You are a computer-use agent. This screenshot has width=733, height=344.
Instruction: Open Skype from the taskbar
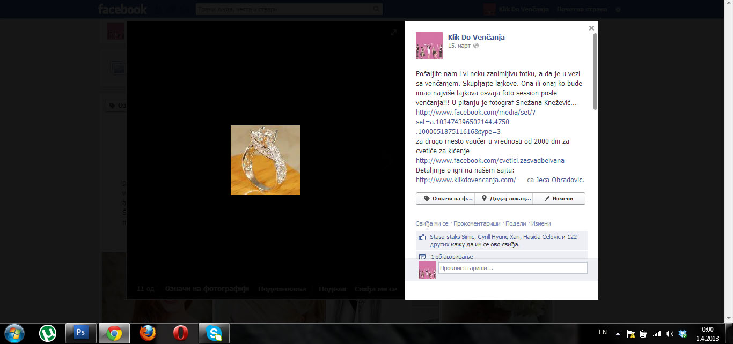pos(214,333)
